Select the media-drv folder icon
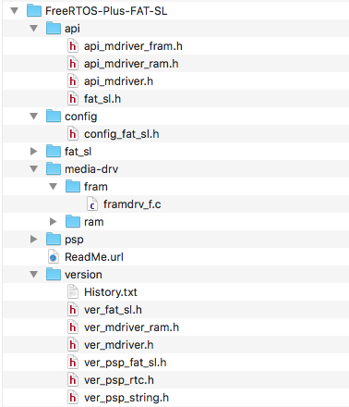The image size is (349, 407). point(54,169)
